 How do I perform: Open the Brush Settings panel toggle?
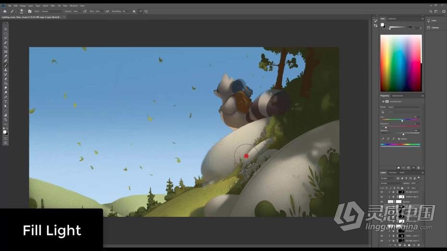tap(30, 12)
